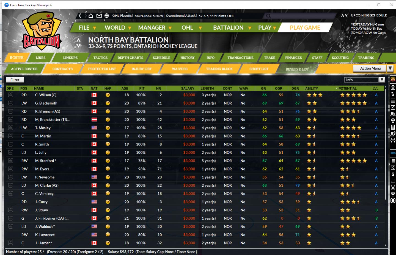Click the up arrow beside North Bay Battalion title
Screen dimensions: 396x255
pos(79,40)
